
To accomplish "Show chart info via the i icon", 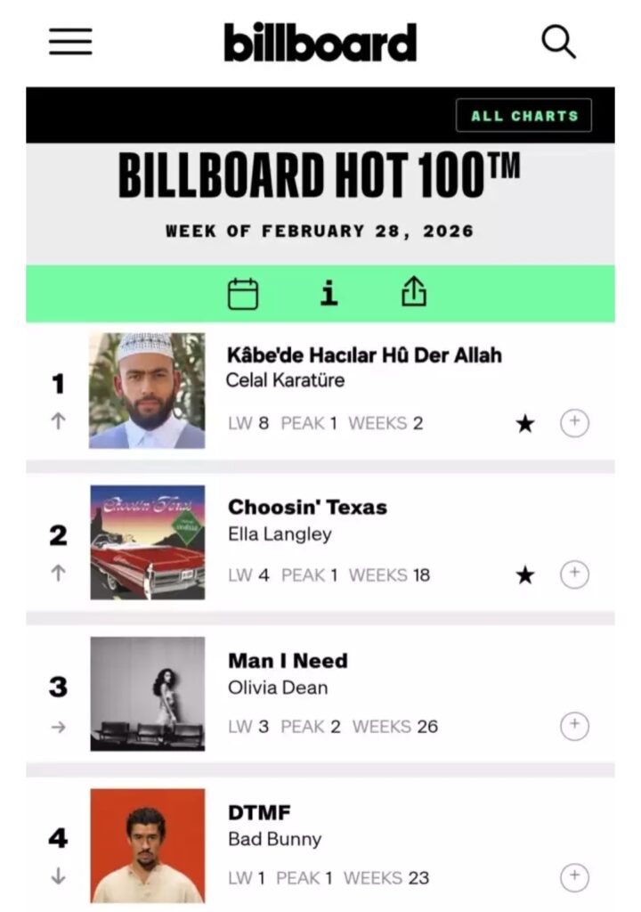I will click(x=329, y=293).
